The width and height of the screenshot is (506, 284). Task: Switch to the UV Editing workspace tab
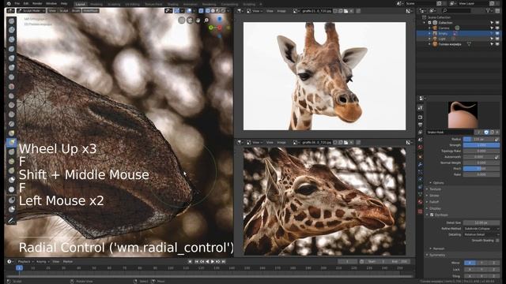point(132,4)
